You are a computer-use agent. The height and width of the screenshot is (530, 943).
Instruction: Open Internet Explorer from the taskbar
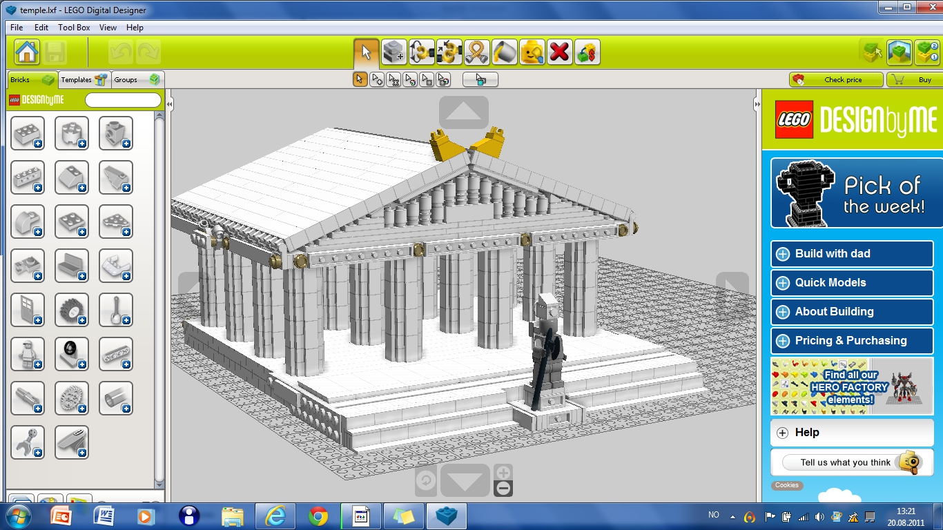click(x=275, y=516)
